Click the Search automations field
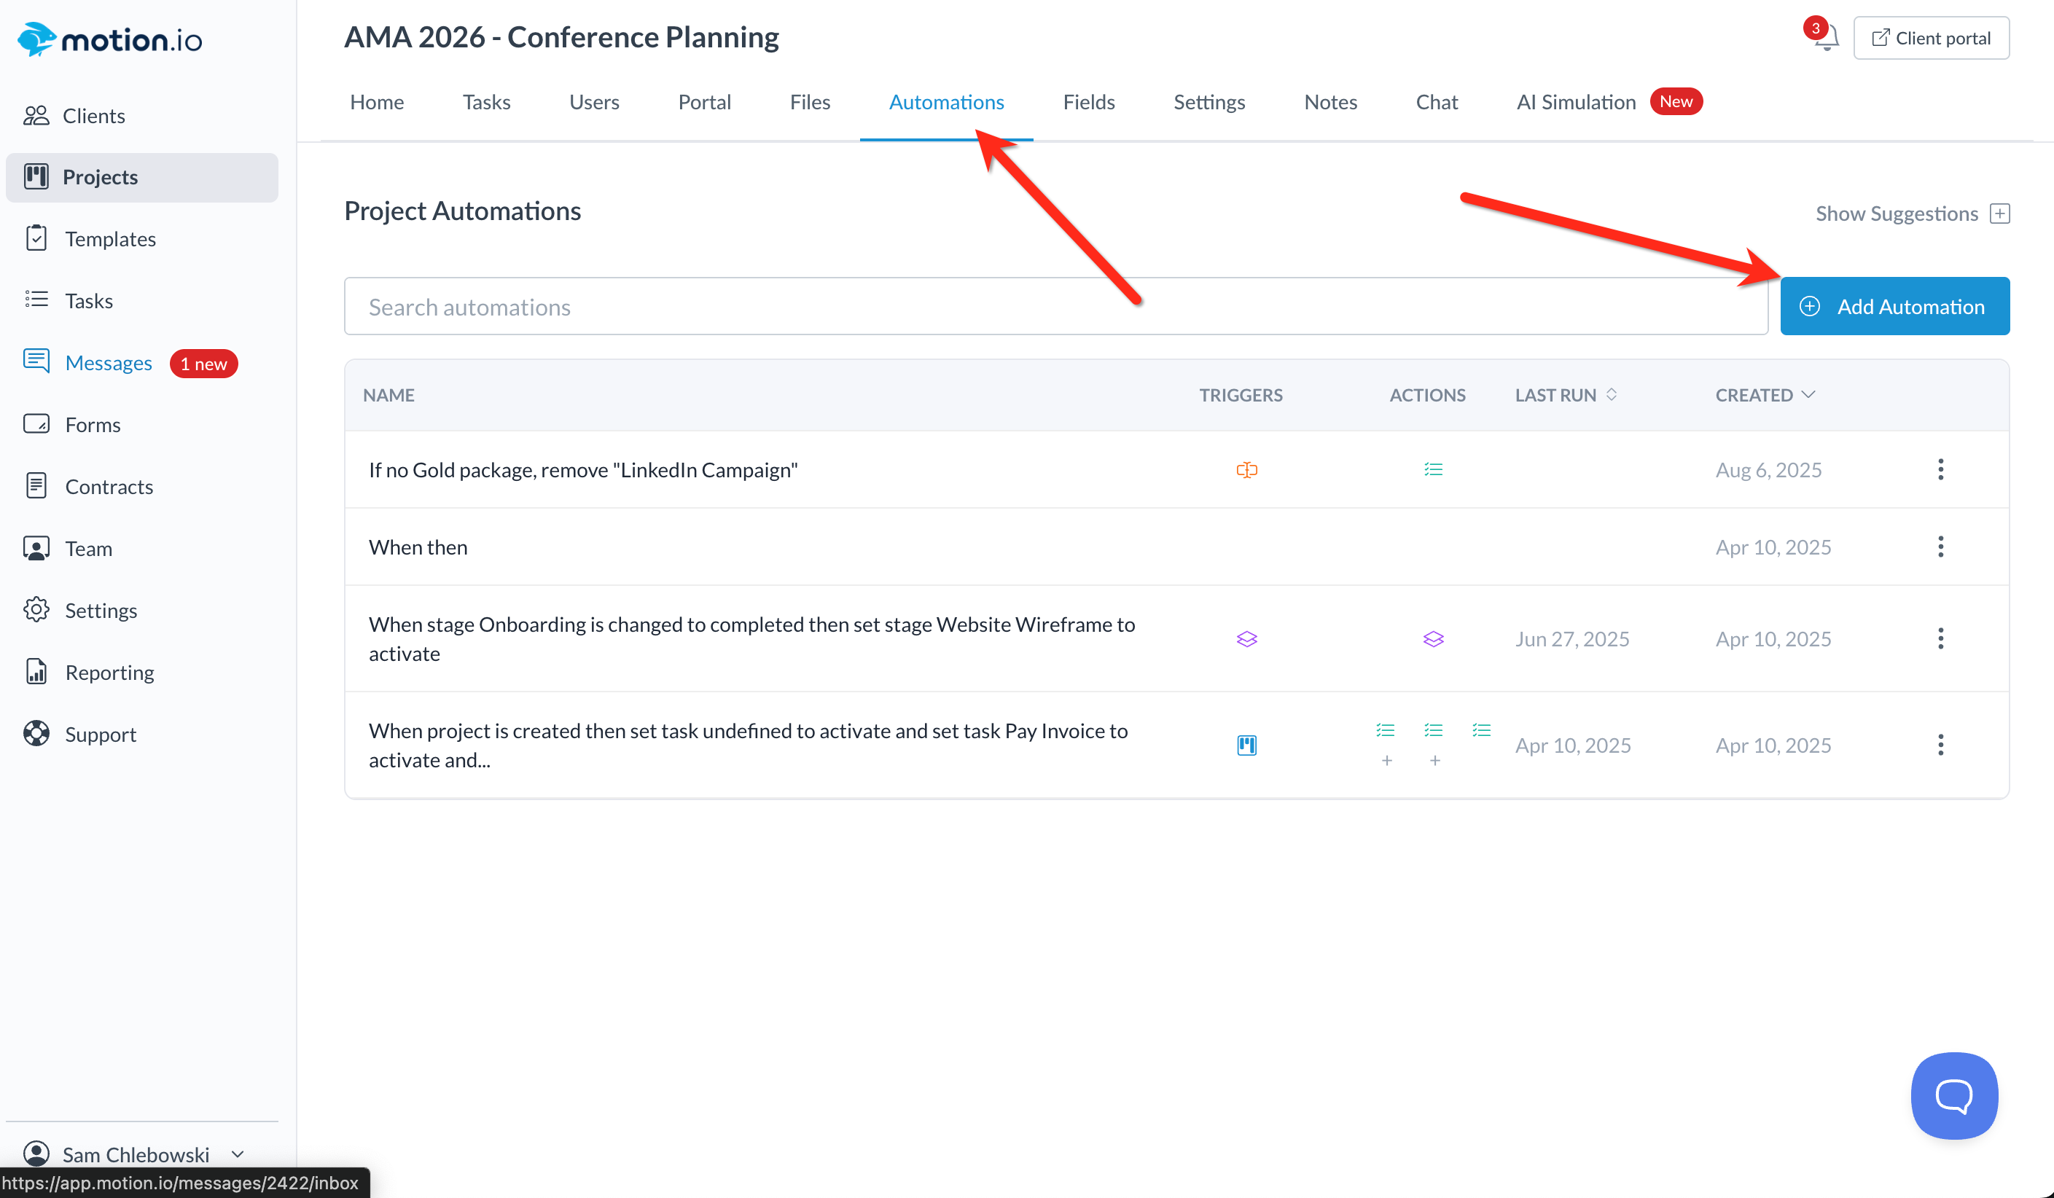The image size is (2054, 1198). point(1055,307)
